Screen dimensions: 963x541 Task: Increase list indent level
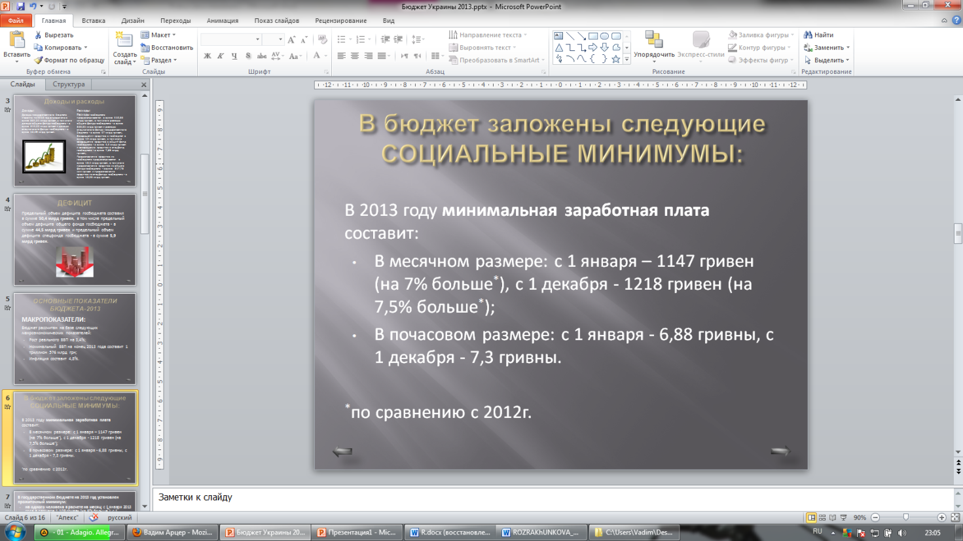[398, 40]
